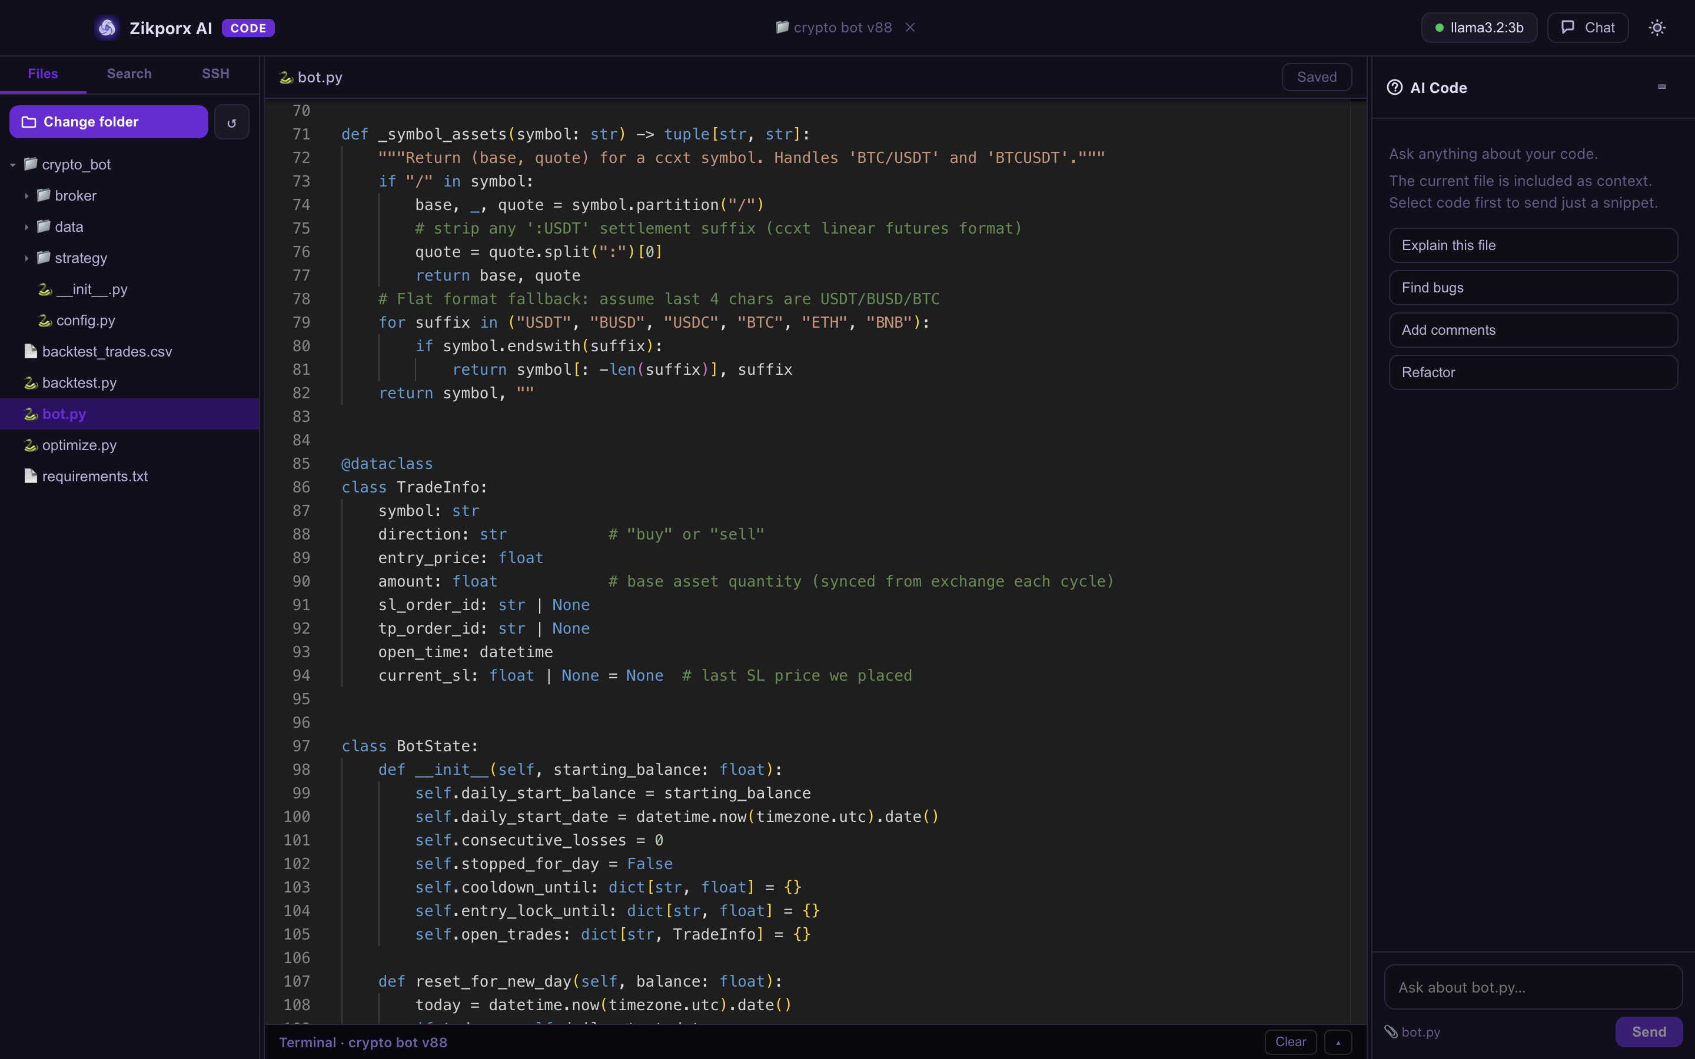Click the bot.py attachment paperclip icon
Screen dimensions: 1695x1059
pyautogui.click(x=1391, y=1032)
